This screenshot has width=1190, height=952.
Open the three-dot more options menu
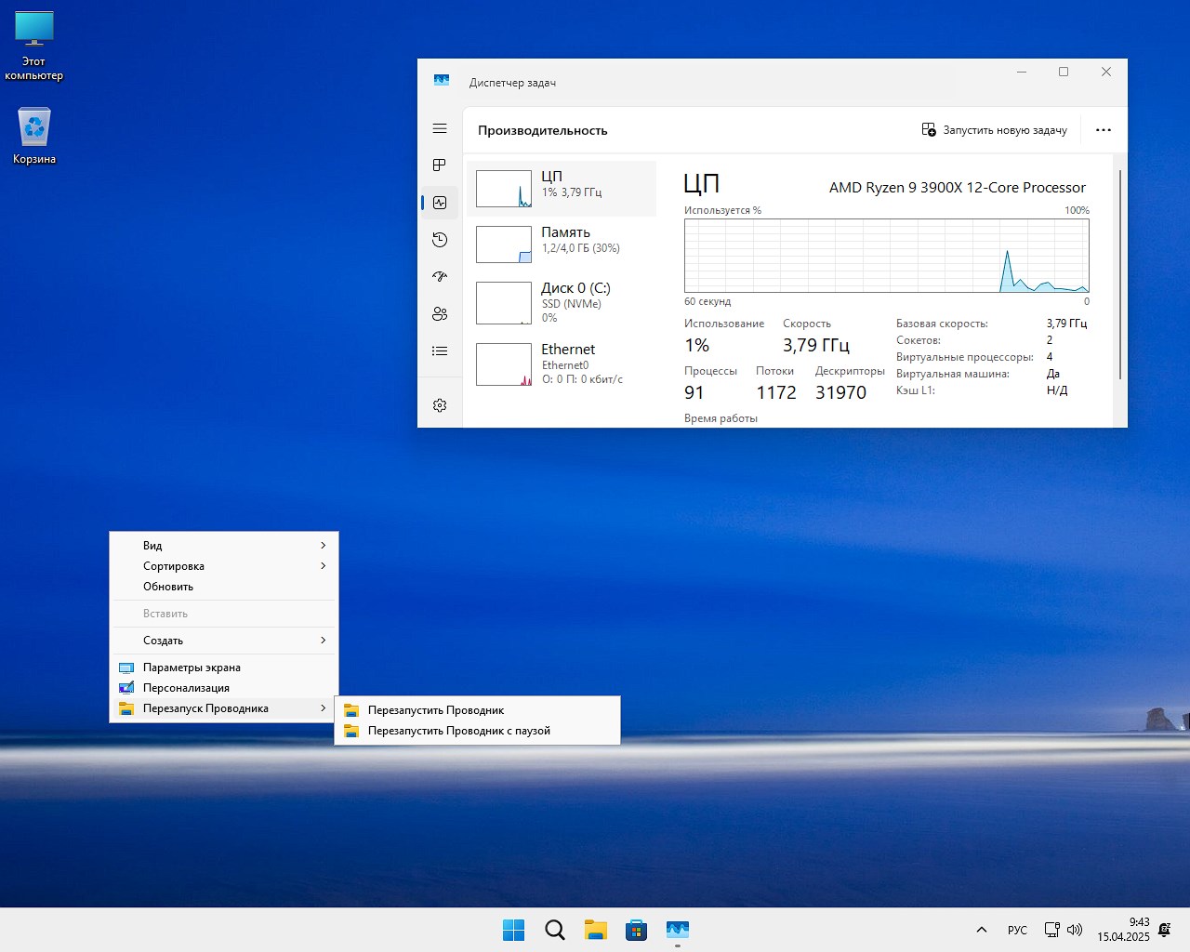pyautogui.click(x=1104, y=130)
